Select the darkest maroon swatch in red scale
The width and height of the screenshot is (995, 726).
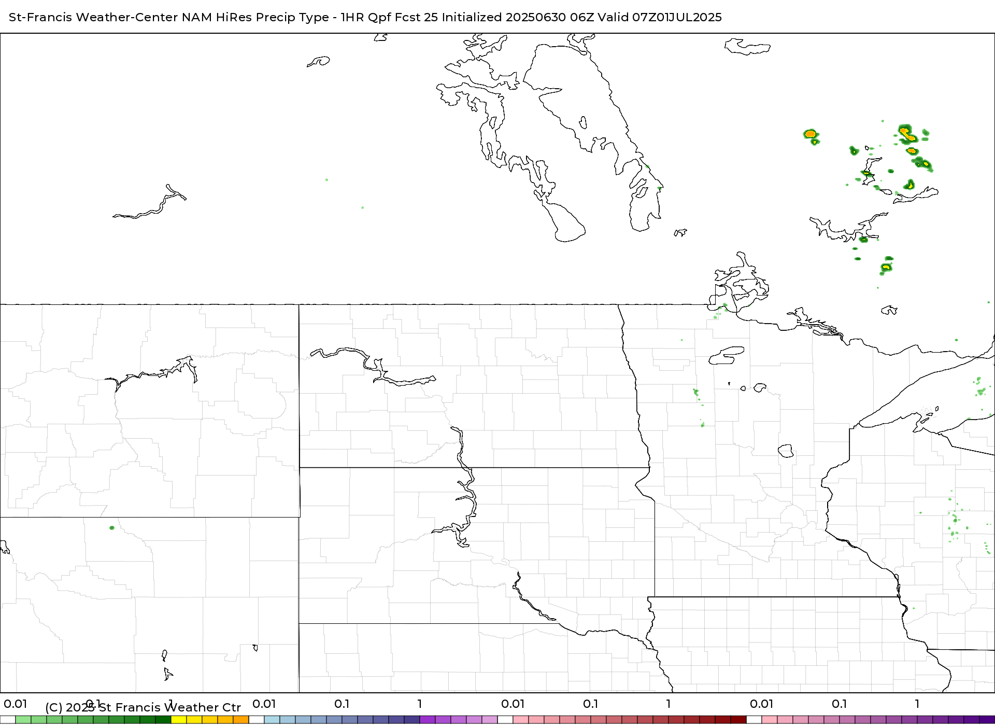pos(738,720)
